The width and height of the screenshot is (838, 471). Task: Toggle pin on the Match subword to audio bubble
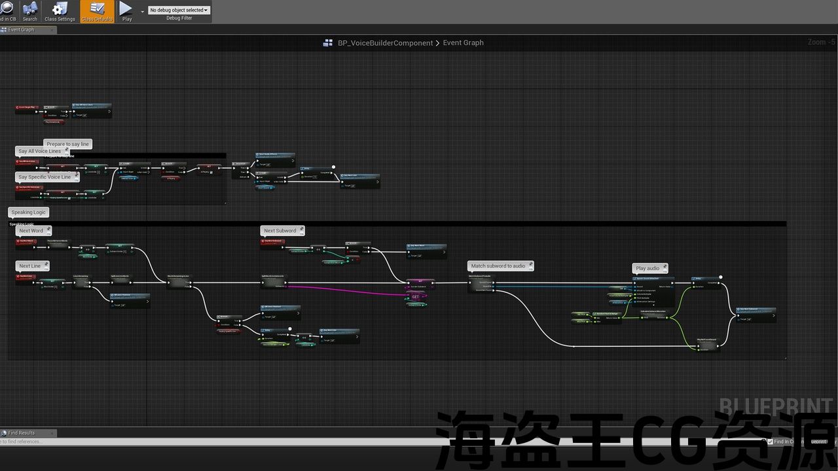(530, 265)
